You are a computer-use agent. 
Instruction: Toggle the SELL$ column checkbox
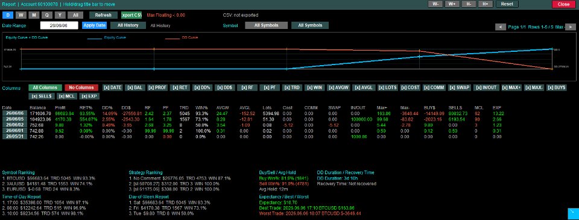pyautogui.click(x=42, y=96)
